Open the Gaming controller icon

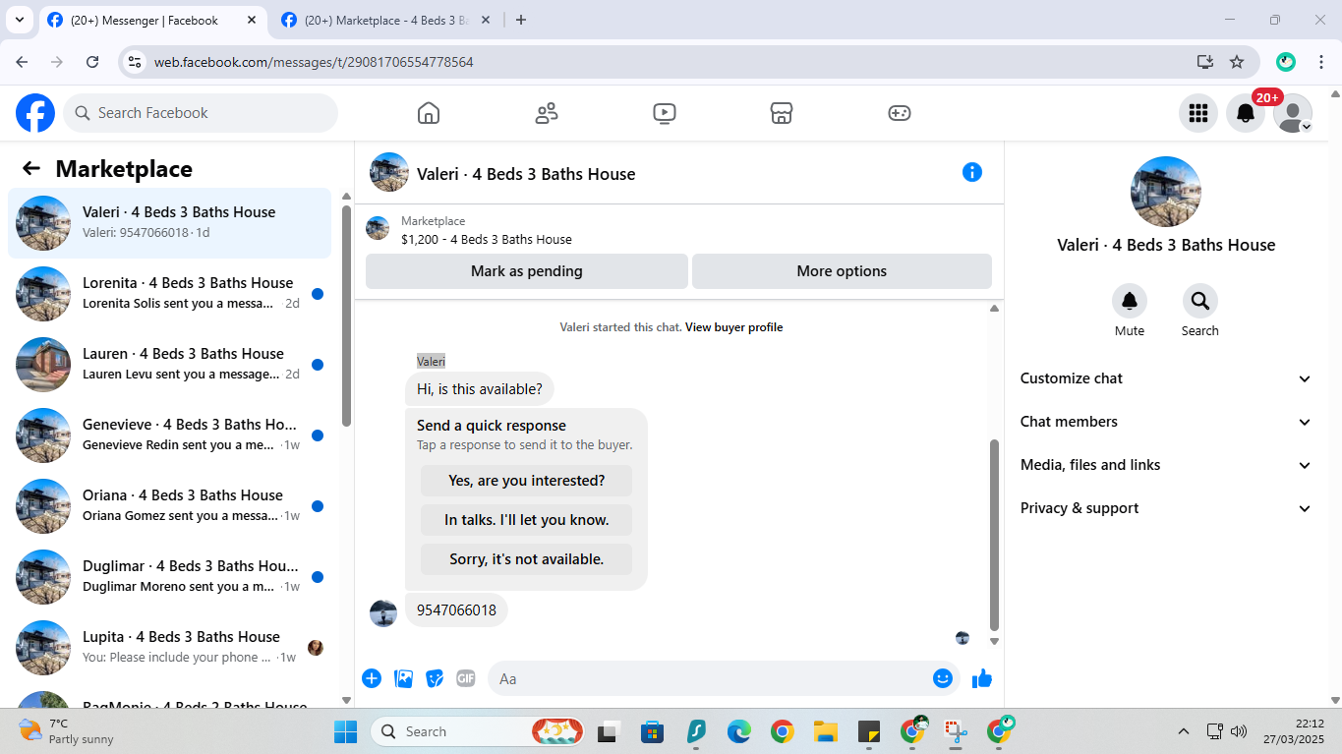click(x=900, y=113)
